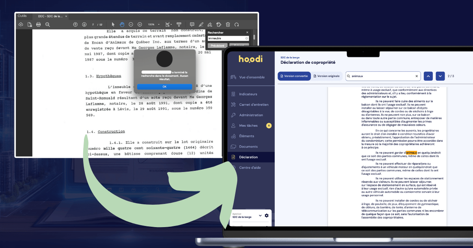Click the Rechercher panel scrollbar in PDF viewer

click(x=254, y=37)
